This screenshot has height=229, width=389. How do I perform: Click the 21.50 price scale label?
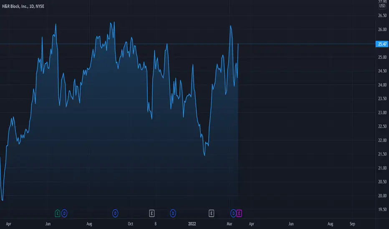(x=382, y=154)
